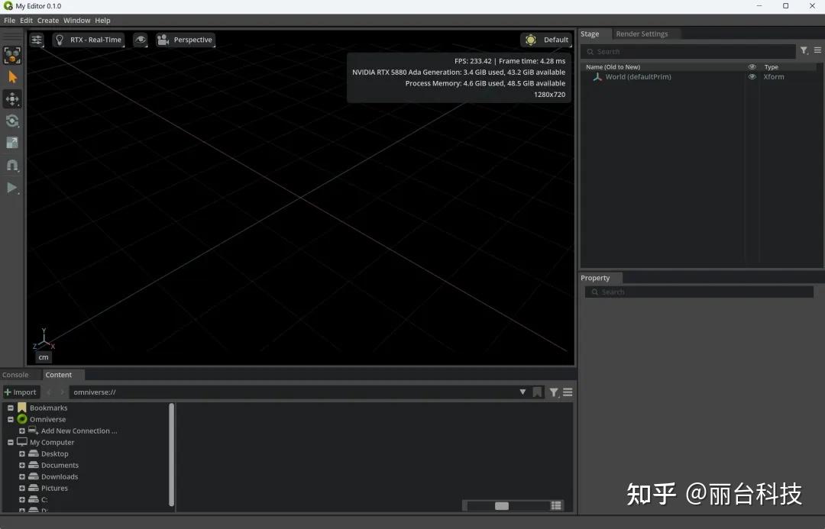
Task: Click the Import button
Action: click(x=21, y=392)
